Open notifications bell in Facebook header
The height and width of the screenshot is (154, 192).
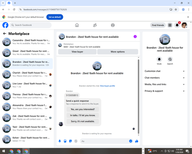click(177, 25)
